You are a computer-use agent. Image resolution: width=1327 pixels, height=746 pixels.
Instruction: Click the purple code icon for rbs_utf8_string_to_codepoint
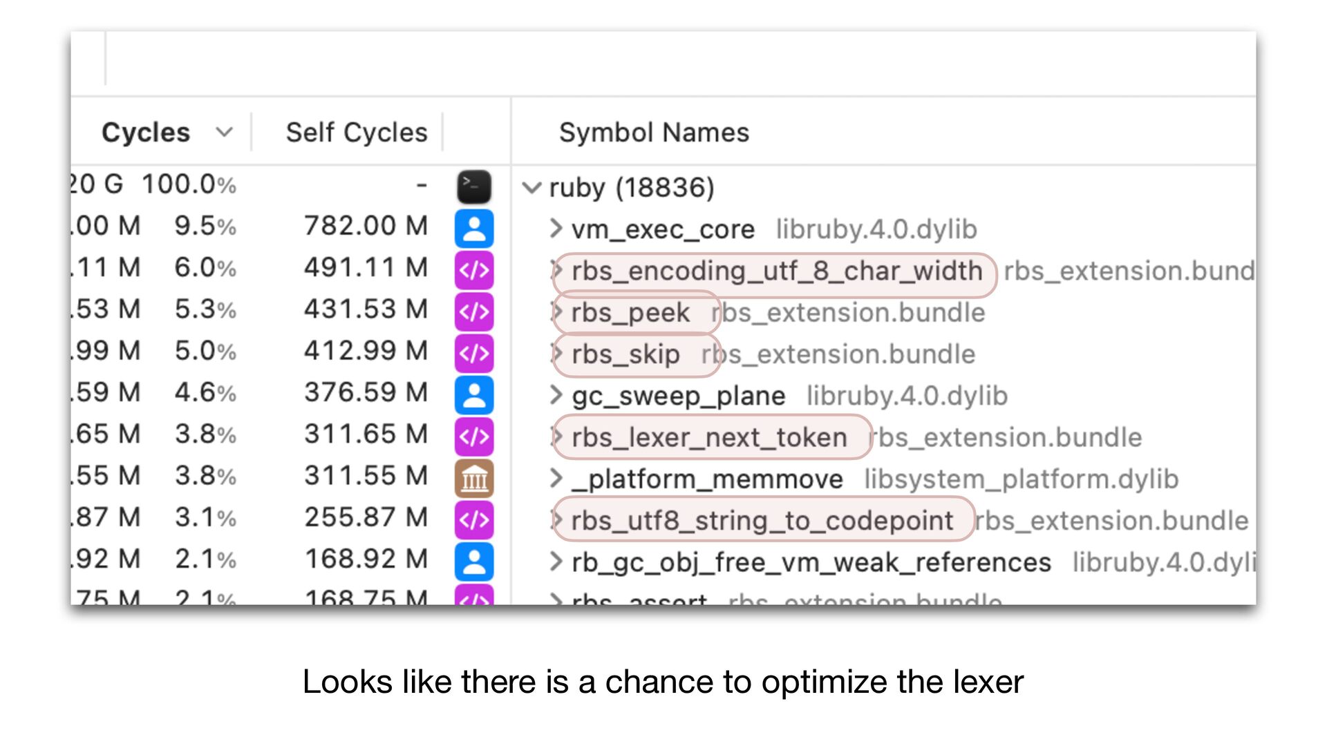(x=473, y=519)
